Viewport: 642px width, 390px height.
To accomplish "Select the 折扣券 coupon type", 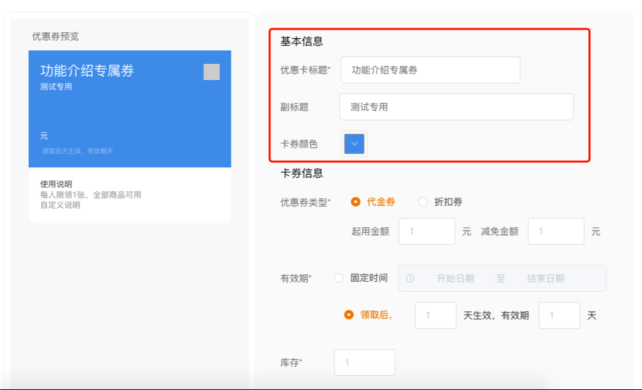I will 423,202.
